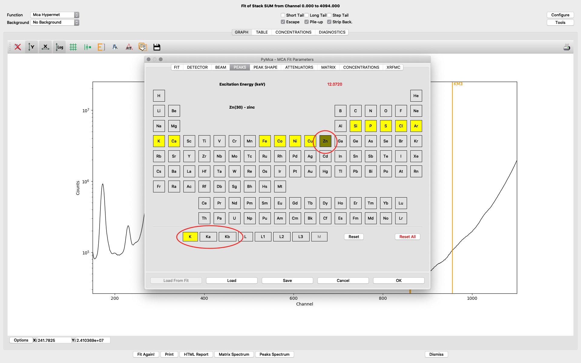Switch to the FIT tab
581x363 pixels.
pyautogui.click(x=177, y=67)
